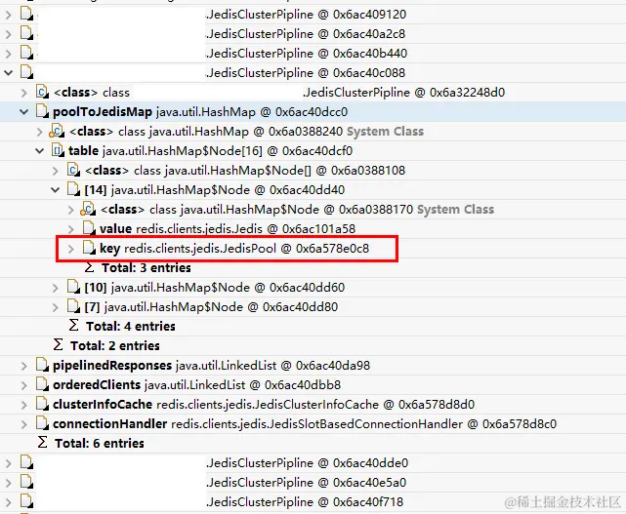Screen dimensions: 626x514
Task: Expand the pipelinedResponses LinkedList node
Action: point(24,366)
